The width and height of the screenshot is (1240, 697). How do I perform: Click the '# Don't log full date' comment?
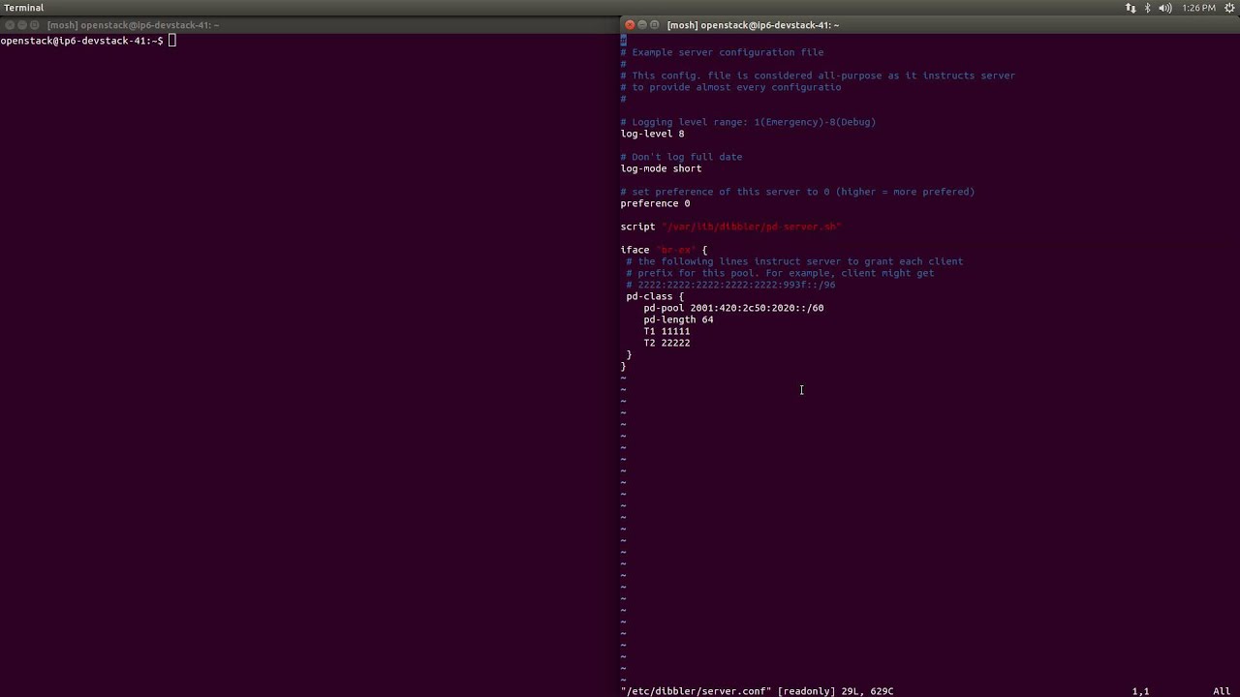pyautogui.click(x=681, y=157)
